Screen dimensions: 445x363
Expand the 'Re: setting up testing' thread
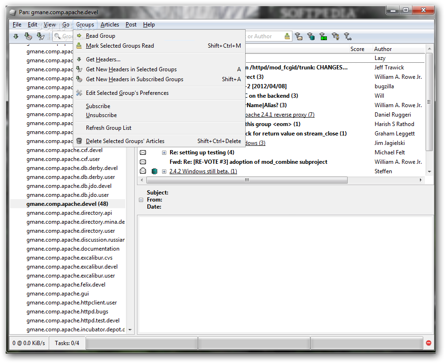click(164, 153)
